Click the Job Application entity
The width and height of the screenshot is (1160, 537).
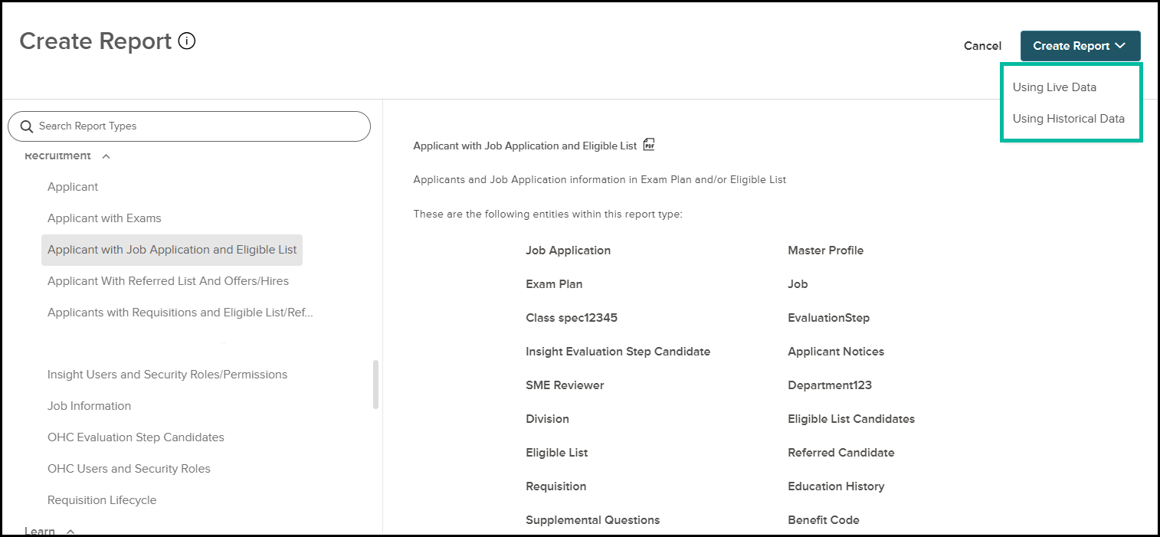[x=568, y=250]
